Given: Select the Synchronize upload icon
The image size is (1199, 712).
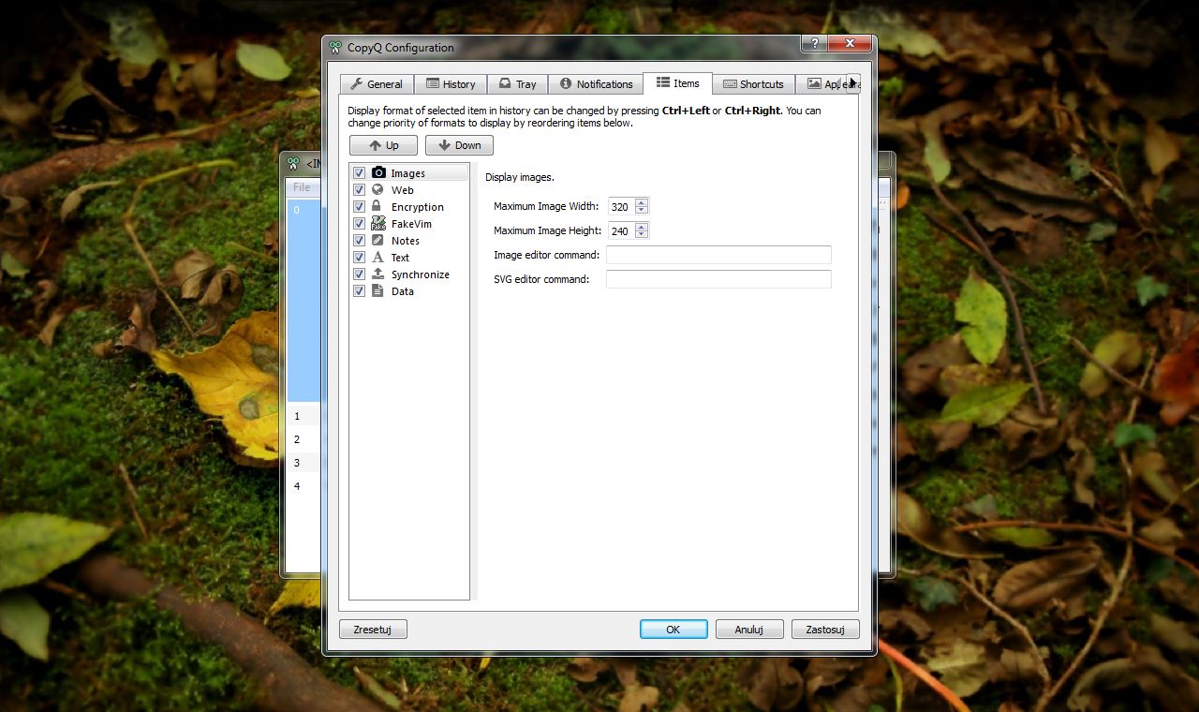Looking at the screenshot, I should (378, 274).
